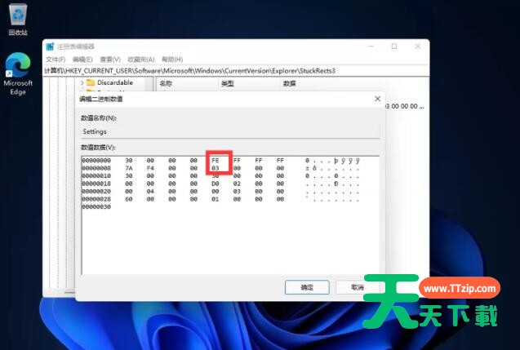Open the 编辑(E) menu
The image size is (520, 350).
(x=82, y=60)
